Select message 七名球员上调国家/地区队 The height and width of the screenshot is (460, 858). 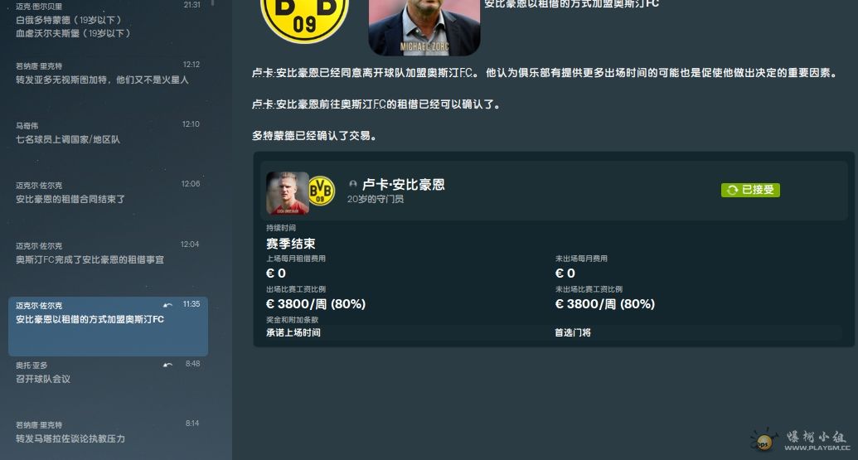coord(108,133)
